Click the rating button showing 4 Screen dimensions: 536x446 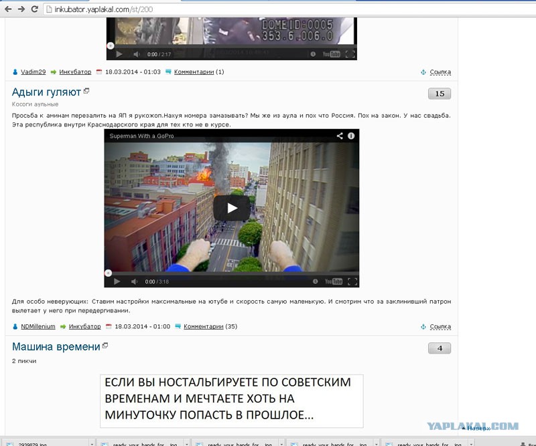click(x=440, y=348)
